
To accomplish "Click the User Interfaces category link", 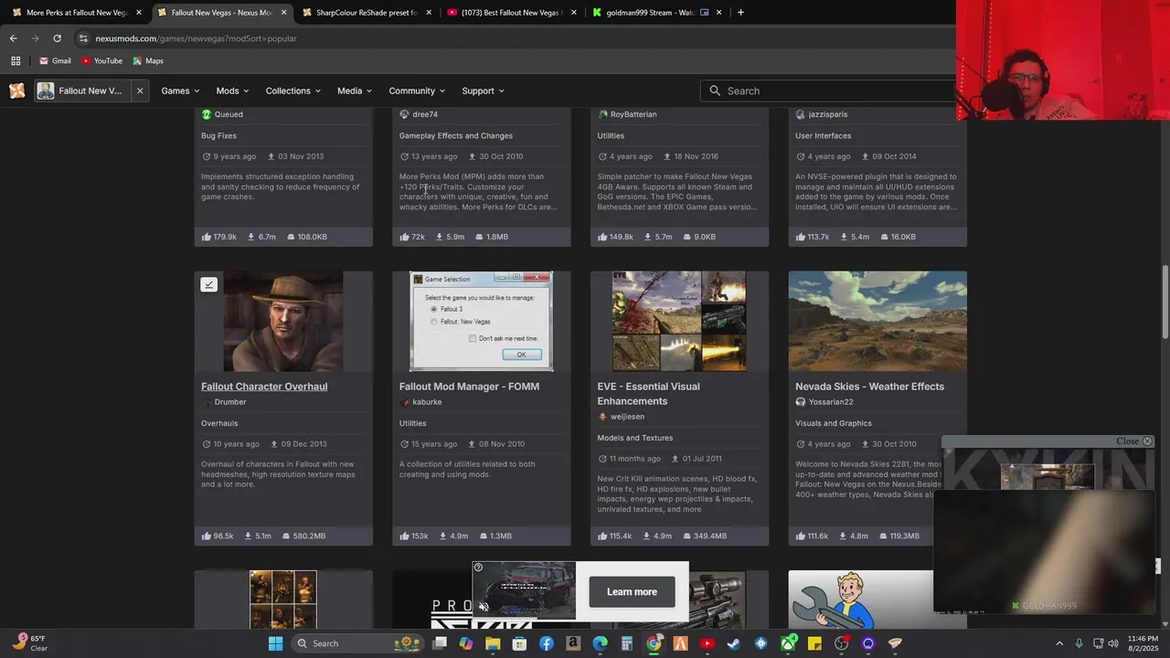I will click(x=823, y=135).
